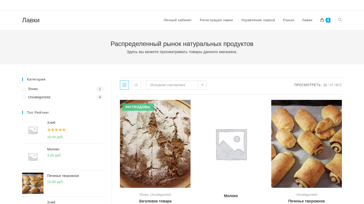Click Uncategorized count badge 4
364x204 pixels.
click(x=100, y=97)
